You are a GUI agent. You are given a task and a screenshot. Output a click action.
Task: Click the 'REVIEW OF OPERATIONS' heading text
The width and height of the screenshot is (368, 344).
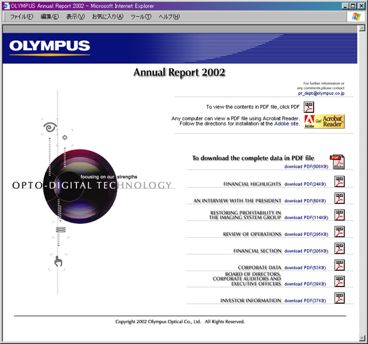pyautogui.click(x=252, y=234)
